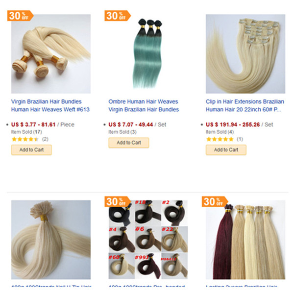
Task: Click 30% OFF badge on color swatch grid
Action: pyautogui.click(x=118, y=201)
